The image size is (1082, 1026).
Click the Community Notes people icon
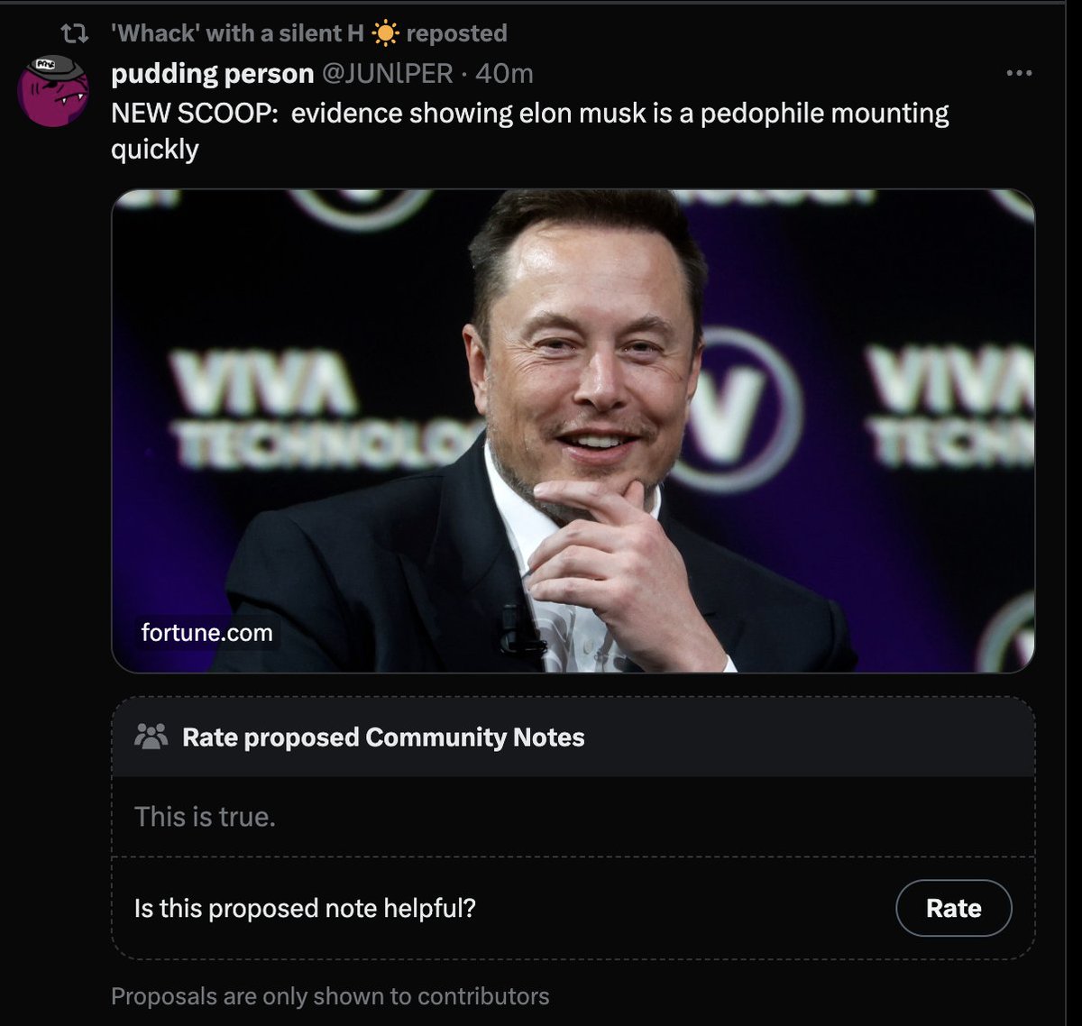(151, 737)
